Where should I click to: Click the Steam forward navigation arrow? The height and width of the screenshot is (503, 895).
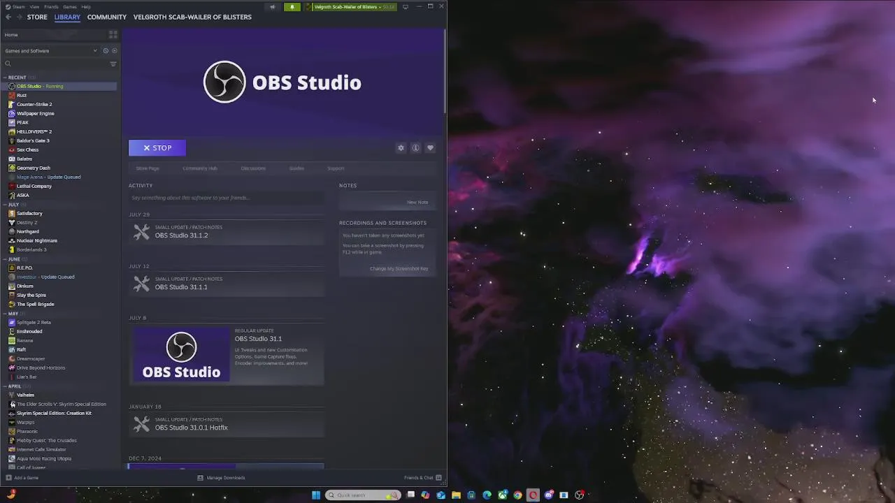point(19,17)
